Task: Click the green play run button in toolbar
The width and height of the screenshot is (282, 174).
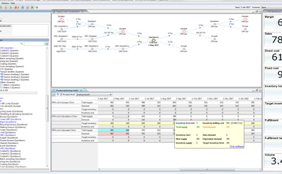Action: [x=32, y=7]
